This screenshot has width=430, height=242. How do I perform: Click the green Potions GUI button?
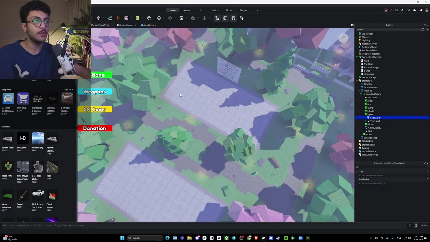point(101,75)
